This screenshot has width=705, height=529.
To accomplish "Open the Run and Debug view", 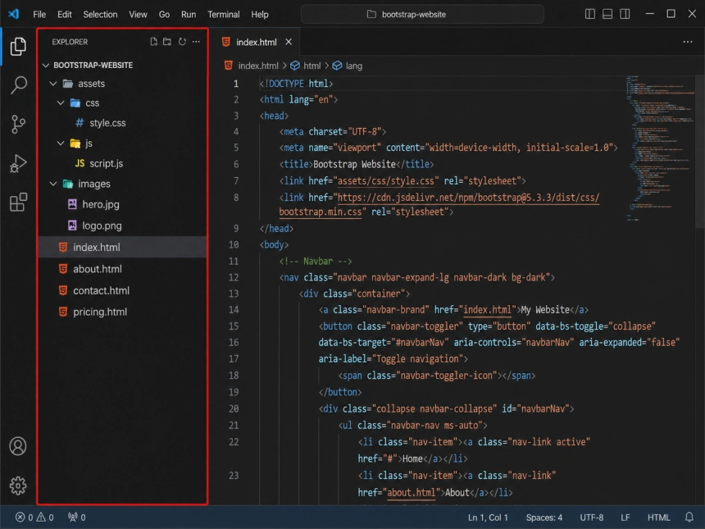I will pyautogui.click(x=18, y=163).
